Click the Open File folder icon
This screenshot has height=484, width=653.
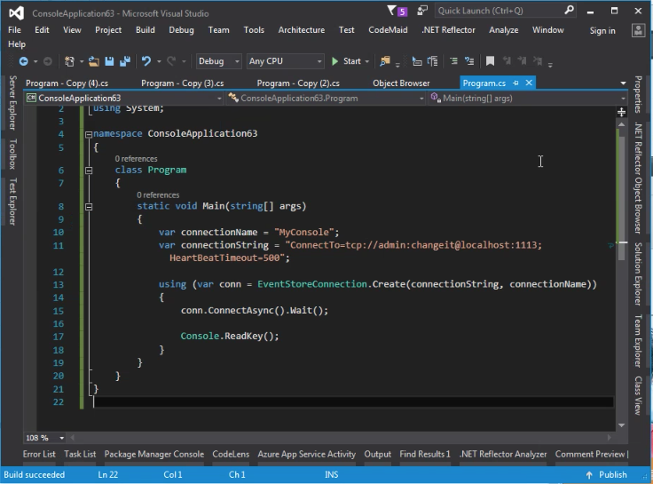click(94, 61)
